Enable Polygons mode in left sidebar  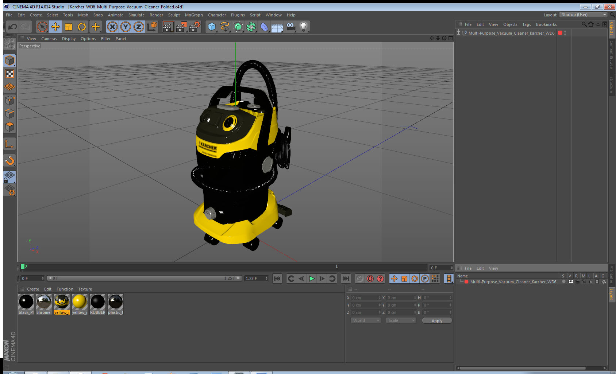(x=9, y=126)
